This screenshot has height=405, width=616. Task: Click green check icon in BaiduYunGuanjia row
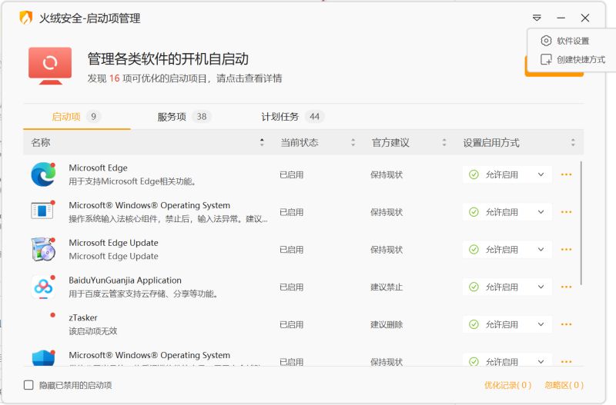tap(474, 287)
